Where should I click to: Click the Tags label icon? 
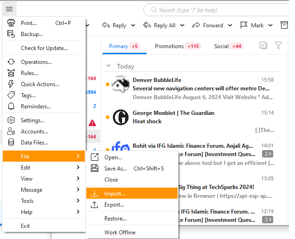point(12,95)
